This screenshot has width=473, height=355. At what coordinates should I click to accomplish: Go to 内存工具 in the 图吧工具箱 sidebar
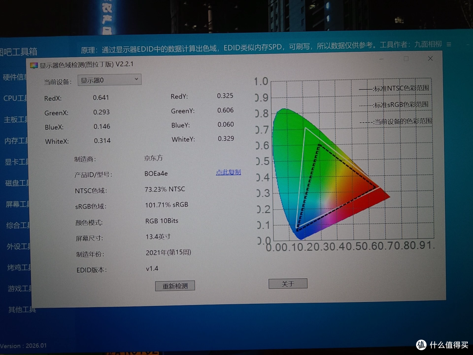tap(16, 141)
